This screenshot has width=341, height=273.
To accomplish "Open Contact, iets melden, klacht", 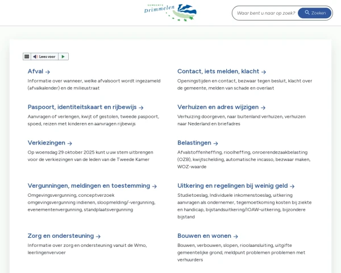I will click(x=218, y=72).
